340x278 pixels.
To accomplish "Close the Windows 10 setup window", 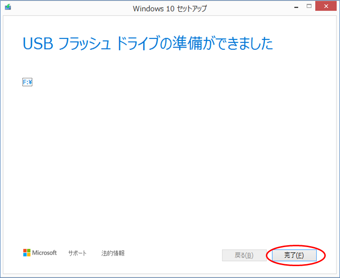I will [326, 6].
